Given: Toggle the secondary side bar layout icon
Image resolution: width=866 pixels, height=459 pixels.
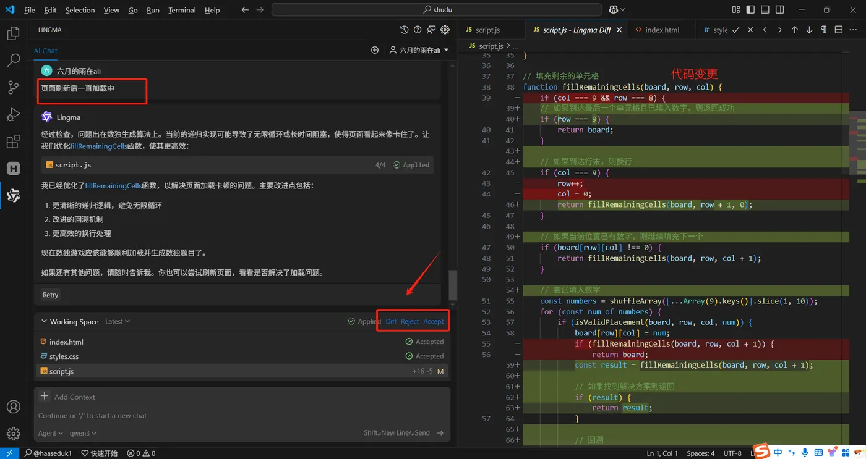Looking at the screenshot, I should [x=780, y=10].
